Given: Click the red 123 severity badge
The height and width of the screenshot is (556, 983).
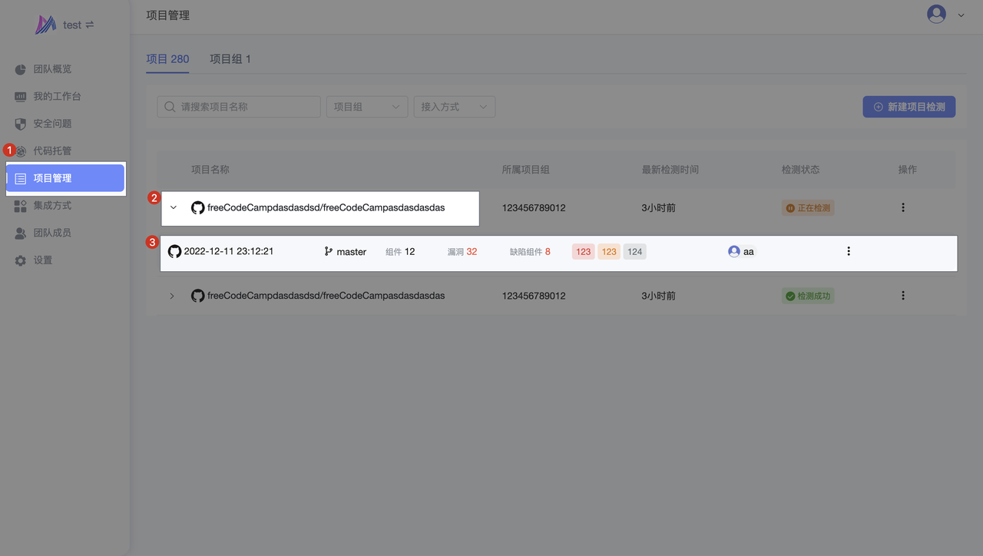Looking at the screenshot, I should (x=584, y=251).
